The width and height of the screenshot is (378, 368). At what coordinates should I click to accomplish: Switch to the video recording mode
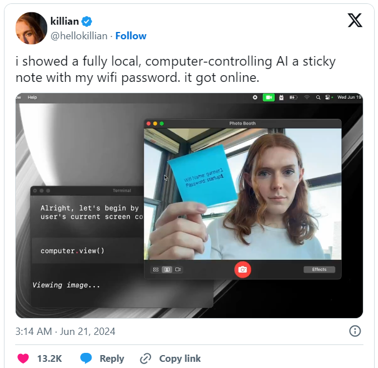(x=178, y=269)
